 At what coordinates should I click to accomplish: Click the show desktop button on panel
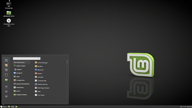click(x=9, y=107)
